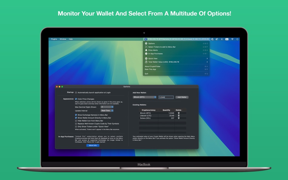Screen dimensions: 288x180
Task: Click the 23.45 quantity cell
Action: 172,116
